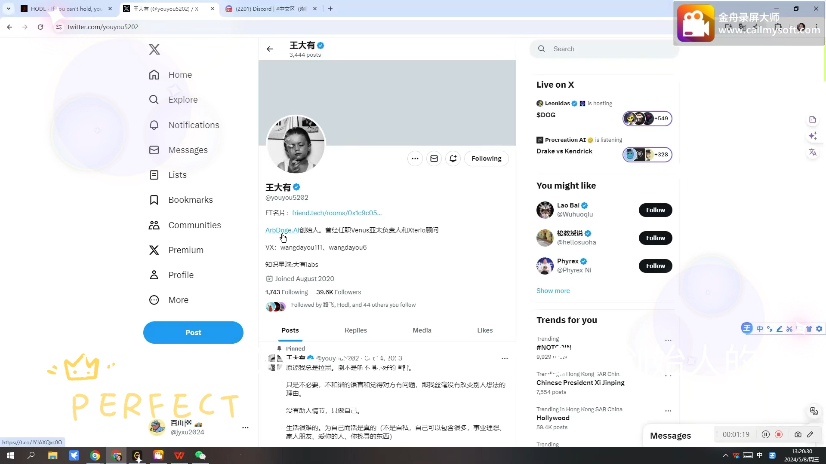Open pinned post's three-dot menu

coord(505,358)
